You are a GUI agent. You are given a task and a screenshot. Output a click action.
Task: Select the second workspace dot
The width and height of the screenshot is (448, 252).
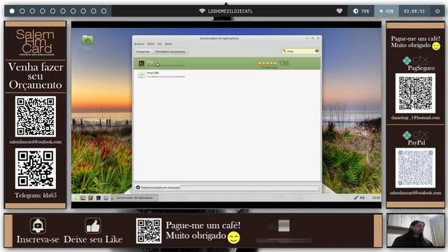[x=22, y=11]
